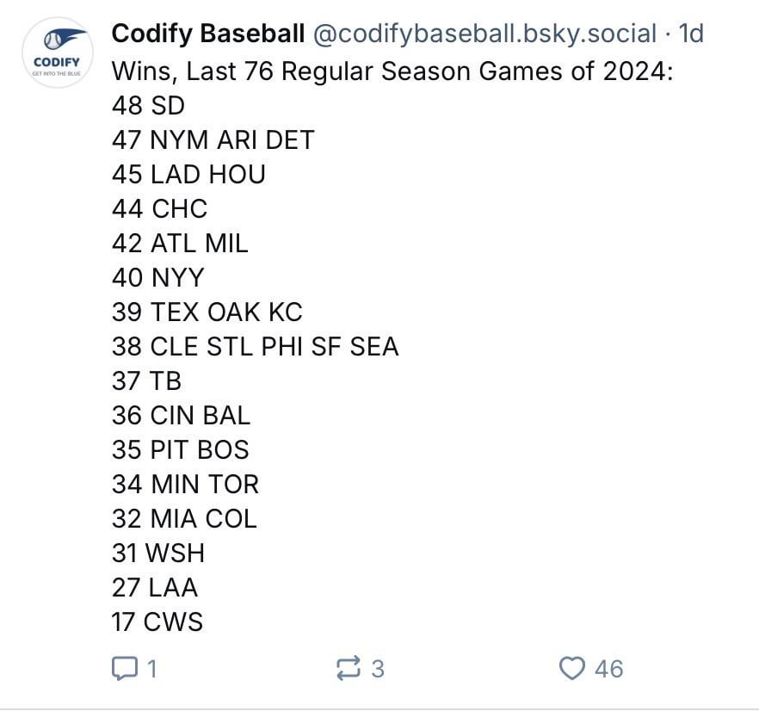759x711 pixels.
Task: Click the like count of 46
Action: 608,669
